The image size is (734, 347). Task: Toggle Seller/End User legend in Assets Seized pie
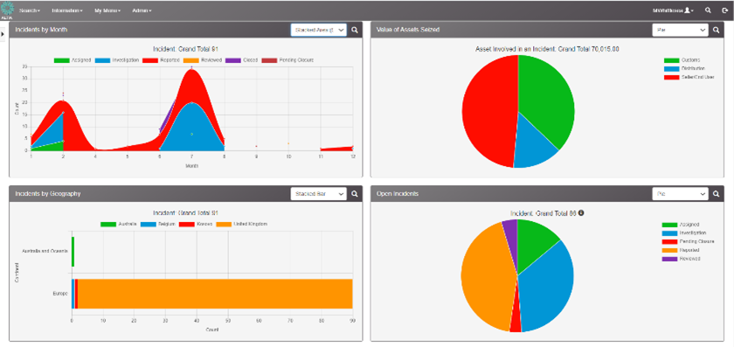click(689, 76)
